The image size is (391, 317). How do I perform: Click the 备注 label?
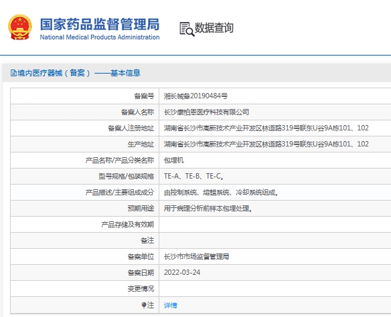click(147, 240)
